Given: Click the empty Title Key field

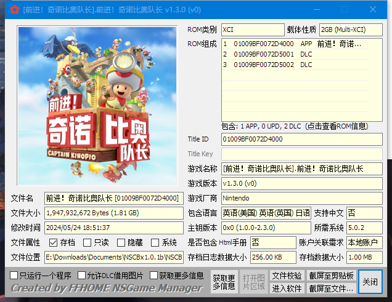Looking at the screenshot, I should [x=302, y=154].
